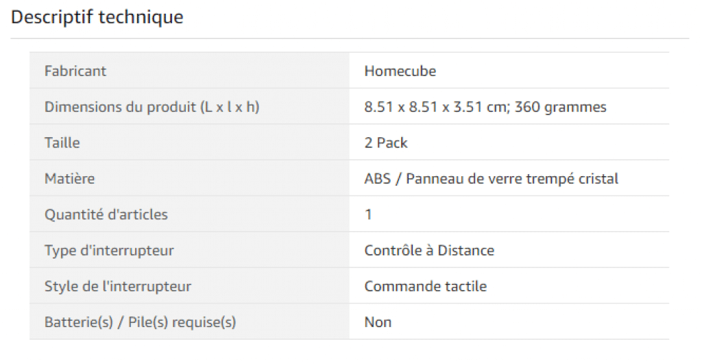Click the Homecube manufacturer value
The height and width of the screenshot is (364, 702).
point(400,71)
